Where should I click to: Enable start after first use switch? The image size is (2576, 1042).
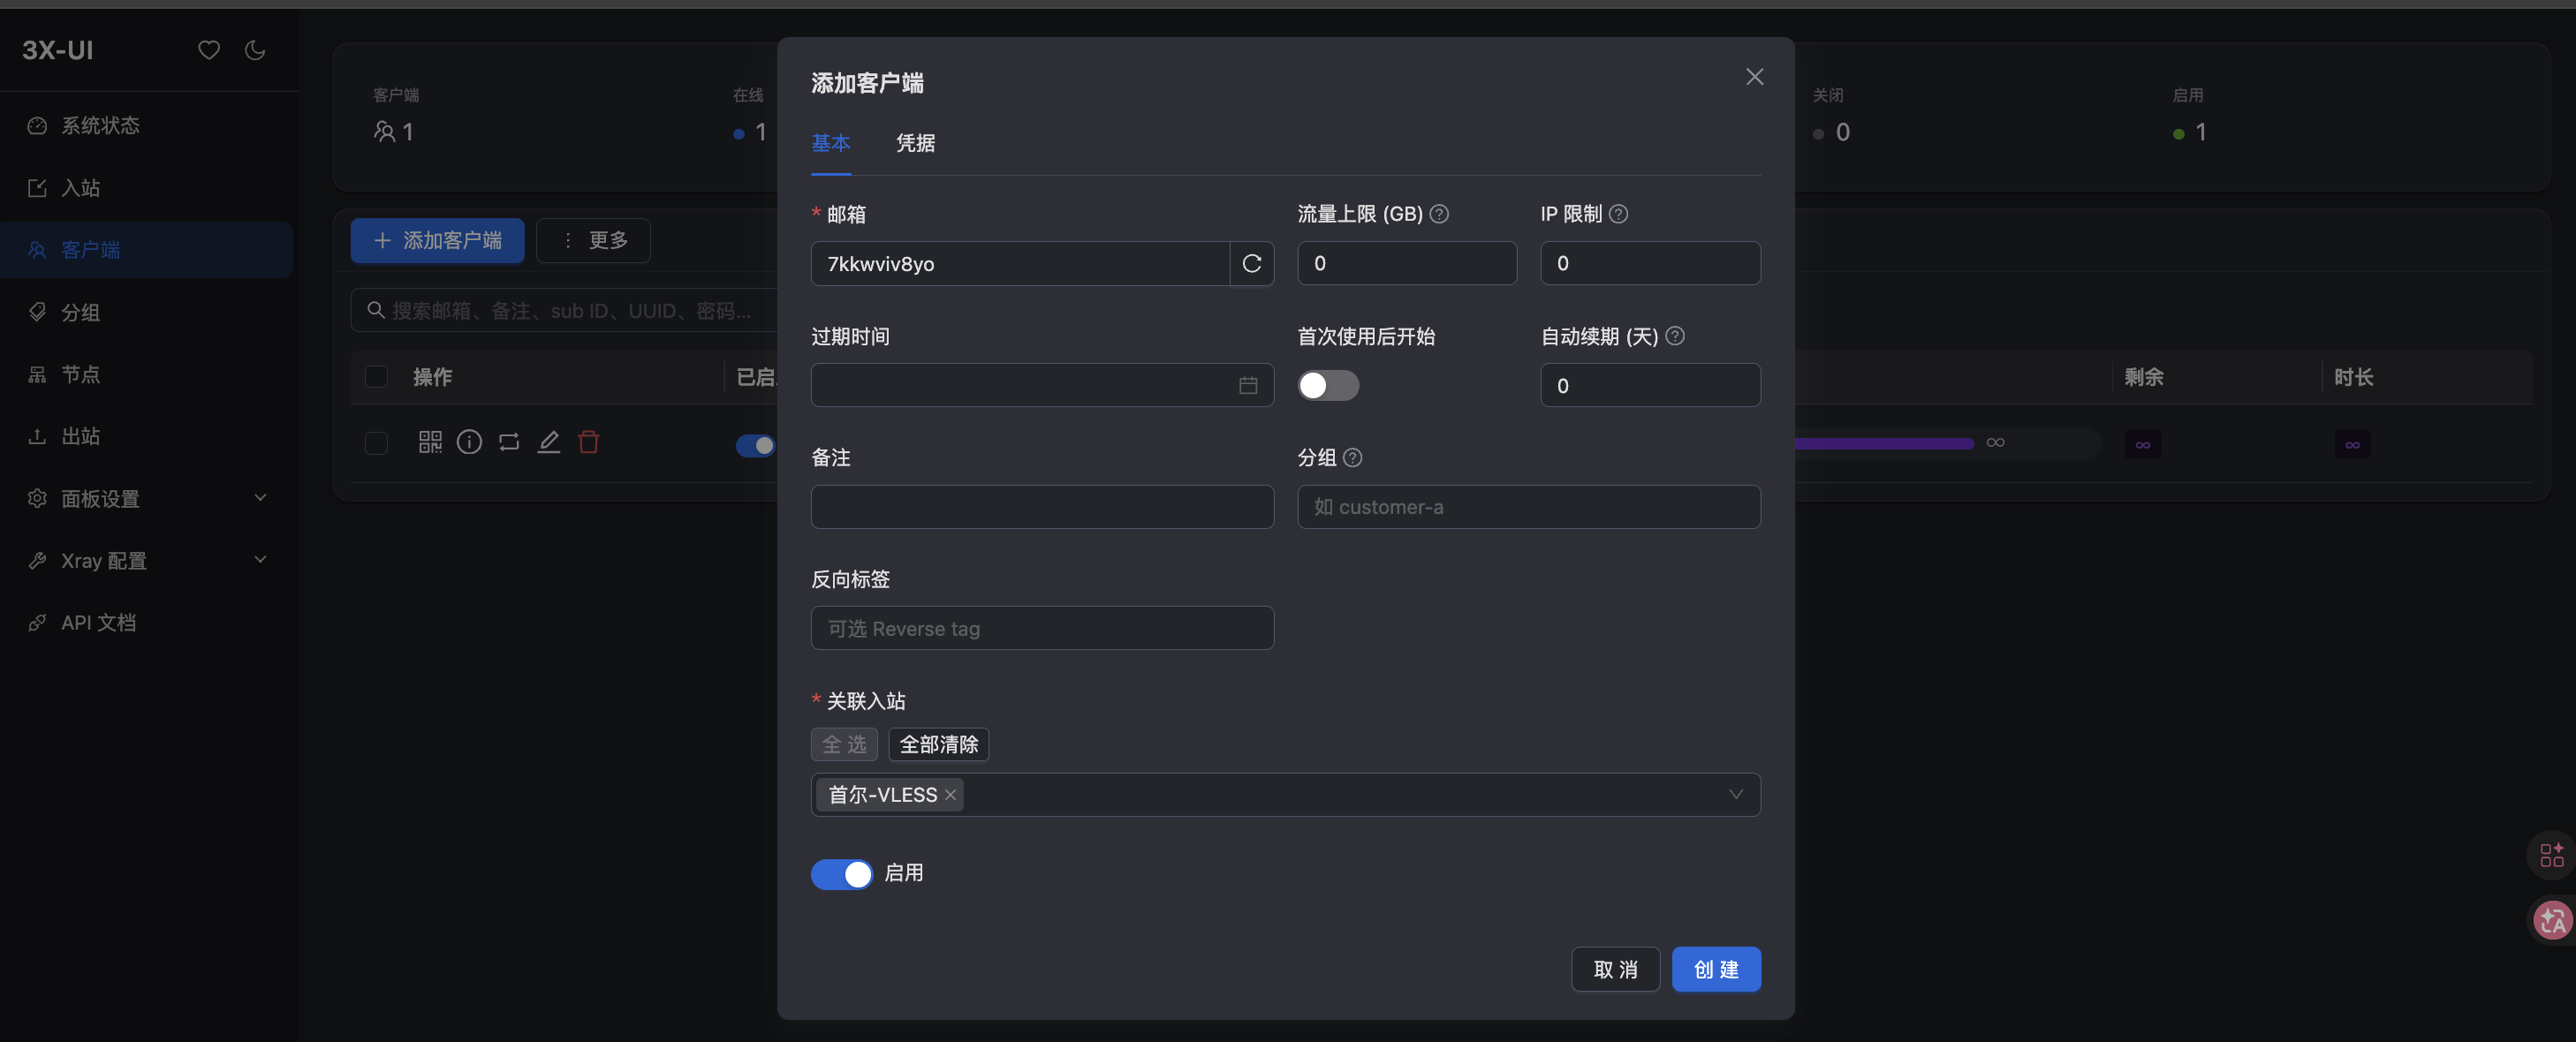point(1328,385)
